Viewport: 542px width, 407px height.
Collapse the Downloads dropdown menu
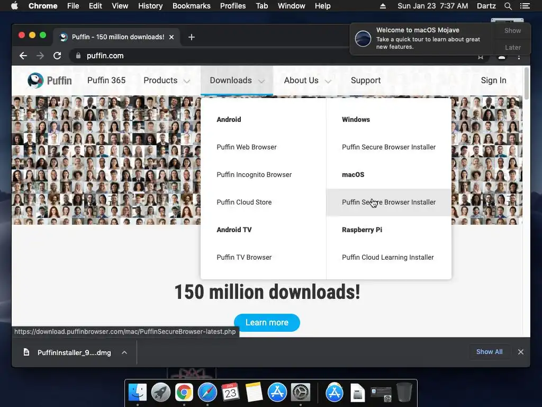coord(237,81)
